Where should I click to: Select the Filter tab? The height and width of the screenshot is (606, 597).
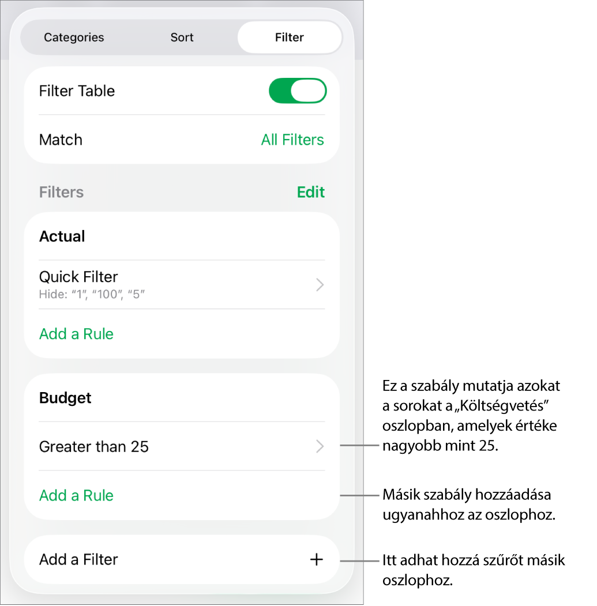[290, 37]
